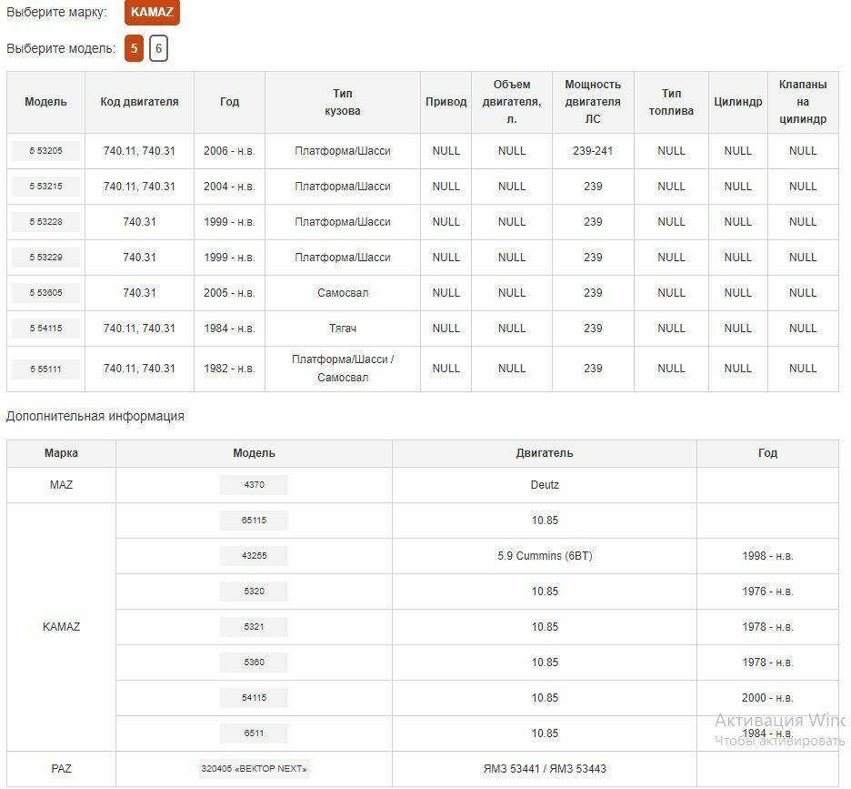Screen dimensions: 851x789
Task: Click the 'Тягач' body type cell
Action: pos(343,329)
